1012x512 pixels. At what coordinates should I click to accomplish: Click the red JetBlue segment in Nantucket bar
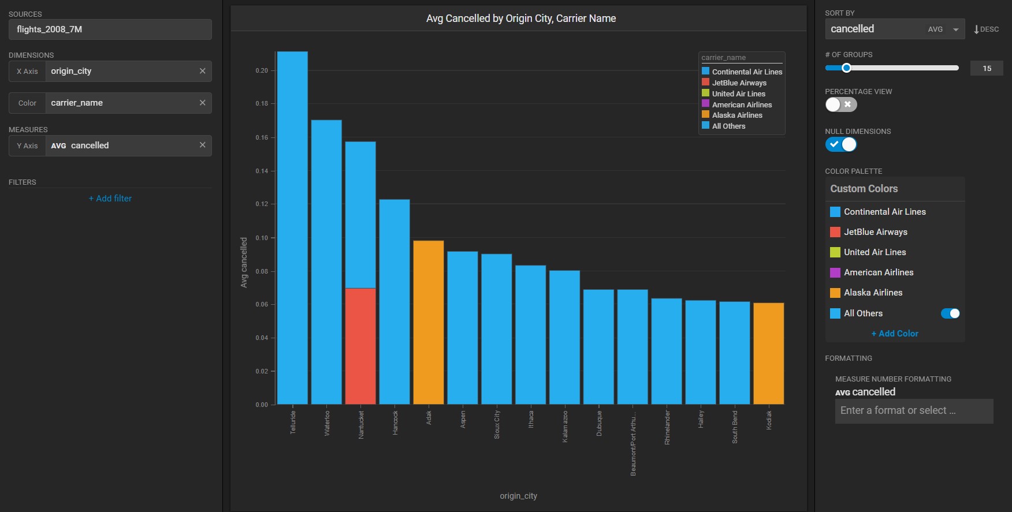click(360, 345)
